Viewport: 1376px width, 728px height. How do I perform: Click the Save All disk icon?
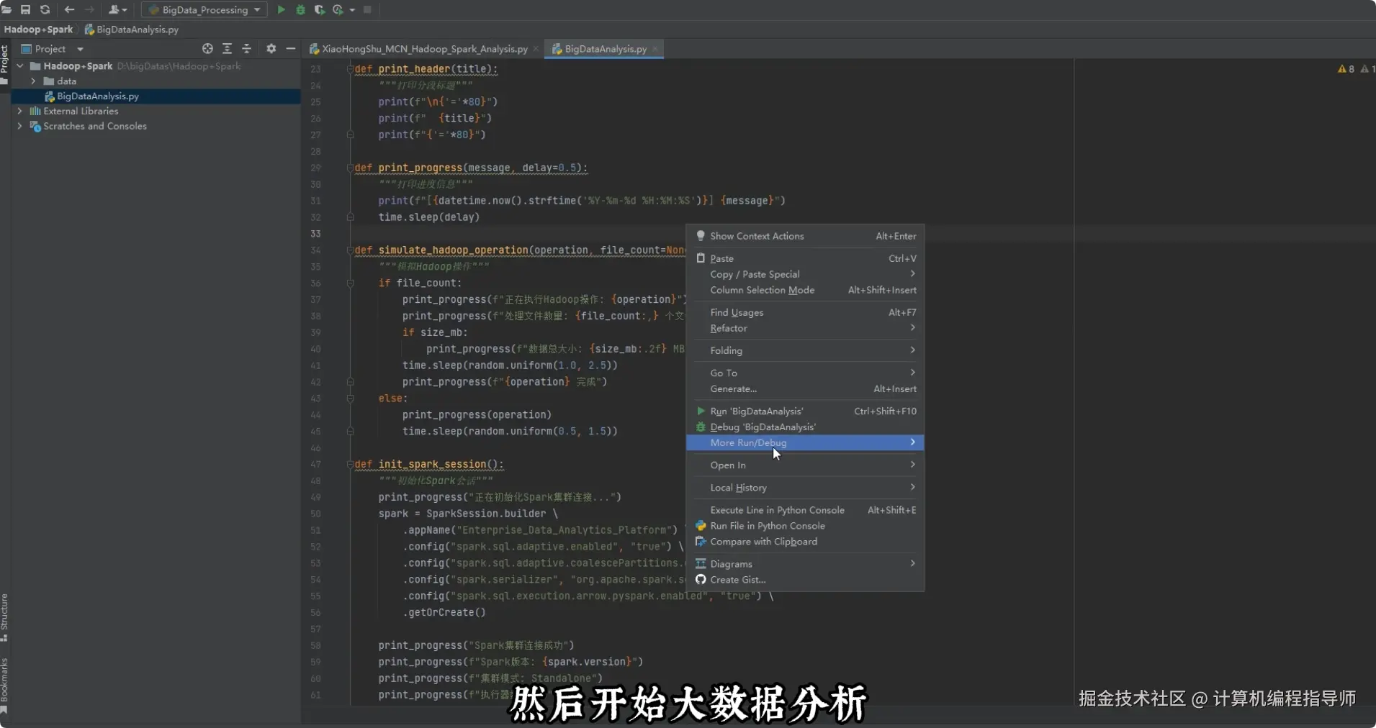click(25, 9)
